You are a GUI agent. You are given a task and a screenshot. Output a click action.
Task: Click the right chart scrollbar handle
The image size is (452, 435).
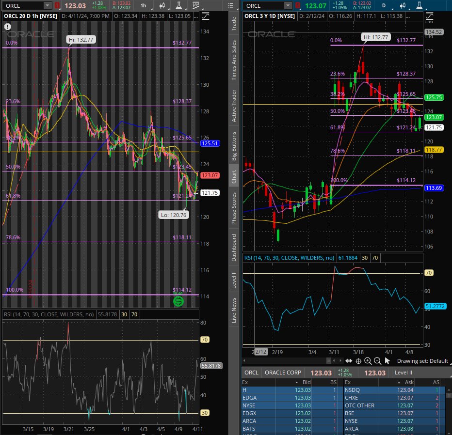pos(329,361)
